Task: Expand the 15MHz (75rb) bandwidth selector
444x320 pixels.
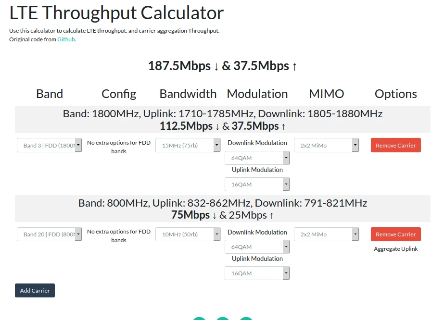Action: click(188, 145)
